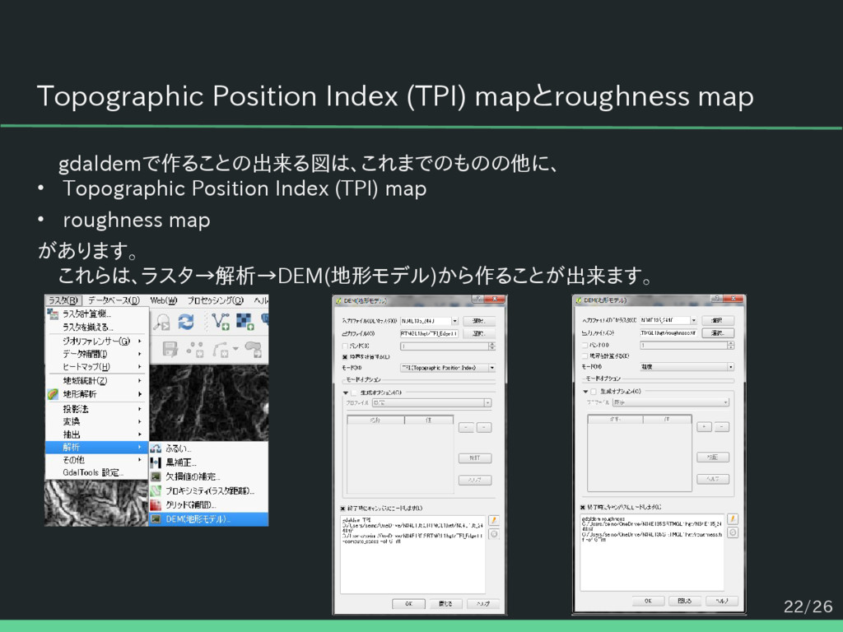This screenshot has width=843, height=632.
Task: Click edit pencil icon in roughness dialog
Action: [x=733, y=519]
